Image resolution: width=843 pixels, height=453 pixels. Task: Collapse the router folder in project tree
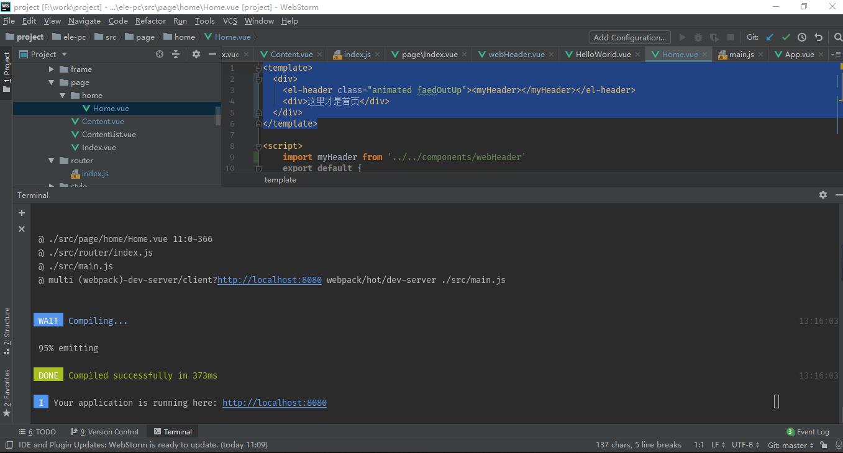[x=52, y=161]
